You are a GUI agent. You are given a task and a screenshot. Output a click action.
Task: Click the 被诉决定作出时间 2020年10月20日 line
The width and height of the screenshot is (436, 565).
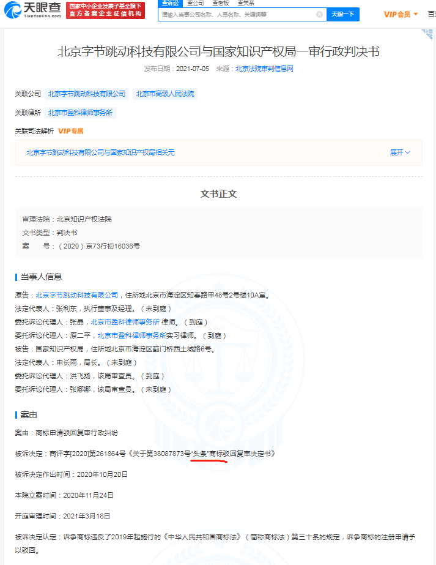(x=72, y=474)
